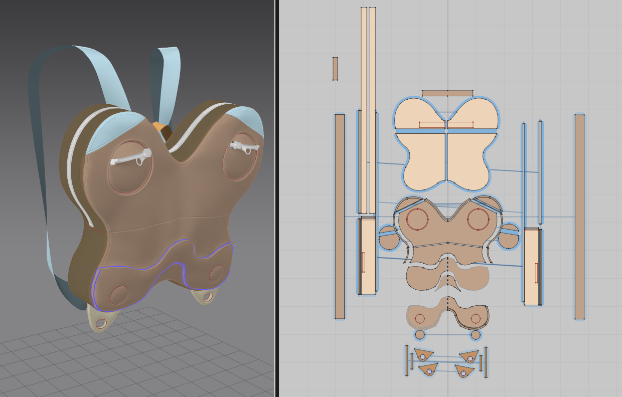Select the left light-colored rectangular gusset pattern
This screenshot has height=397, width=622.
point(368,256)
